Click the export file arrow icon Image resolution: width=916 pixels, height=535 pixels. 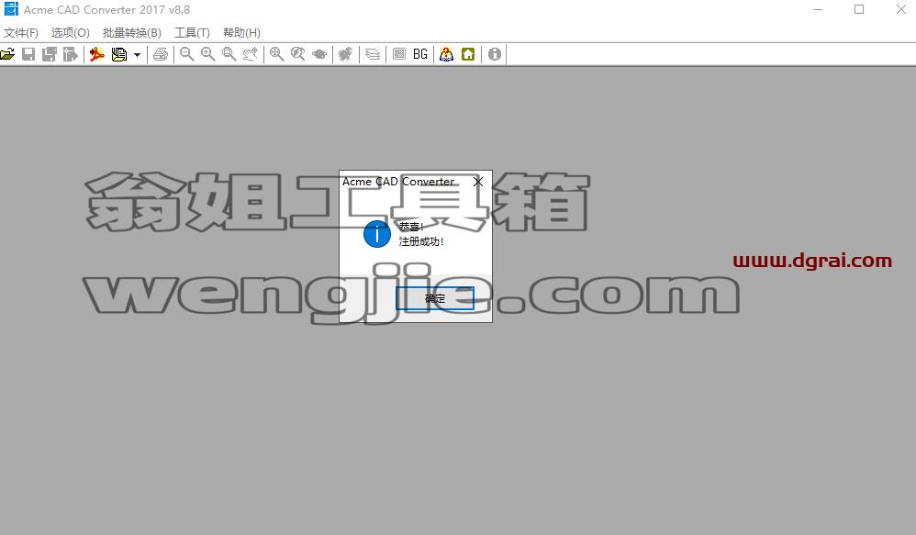70,54
